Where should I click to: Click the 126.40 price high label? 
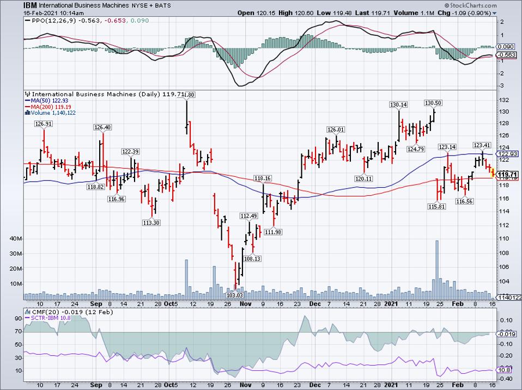coord(103,127)
